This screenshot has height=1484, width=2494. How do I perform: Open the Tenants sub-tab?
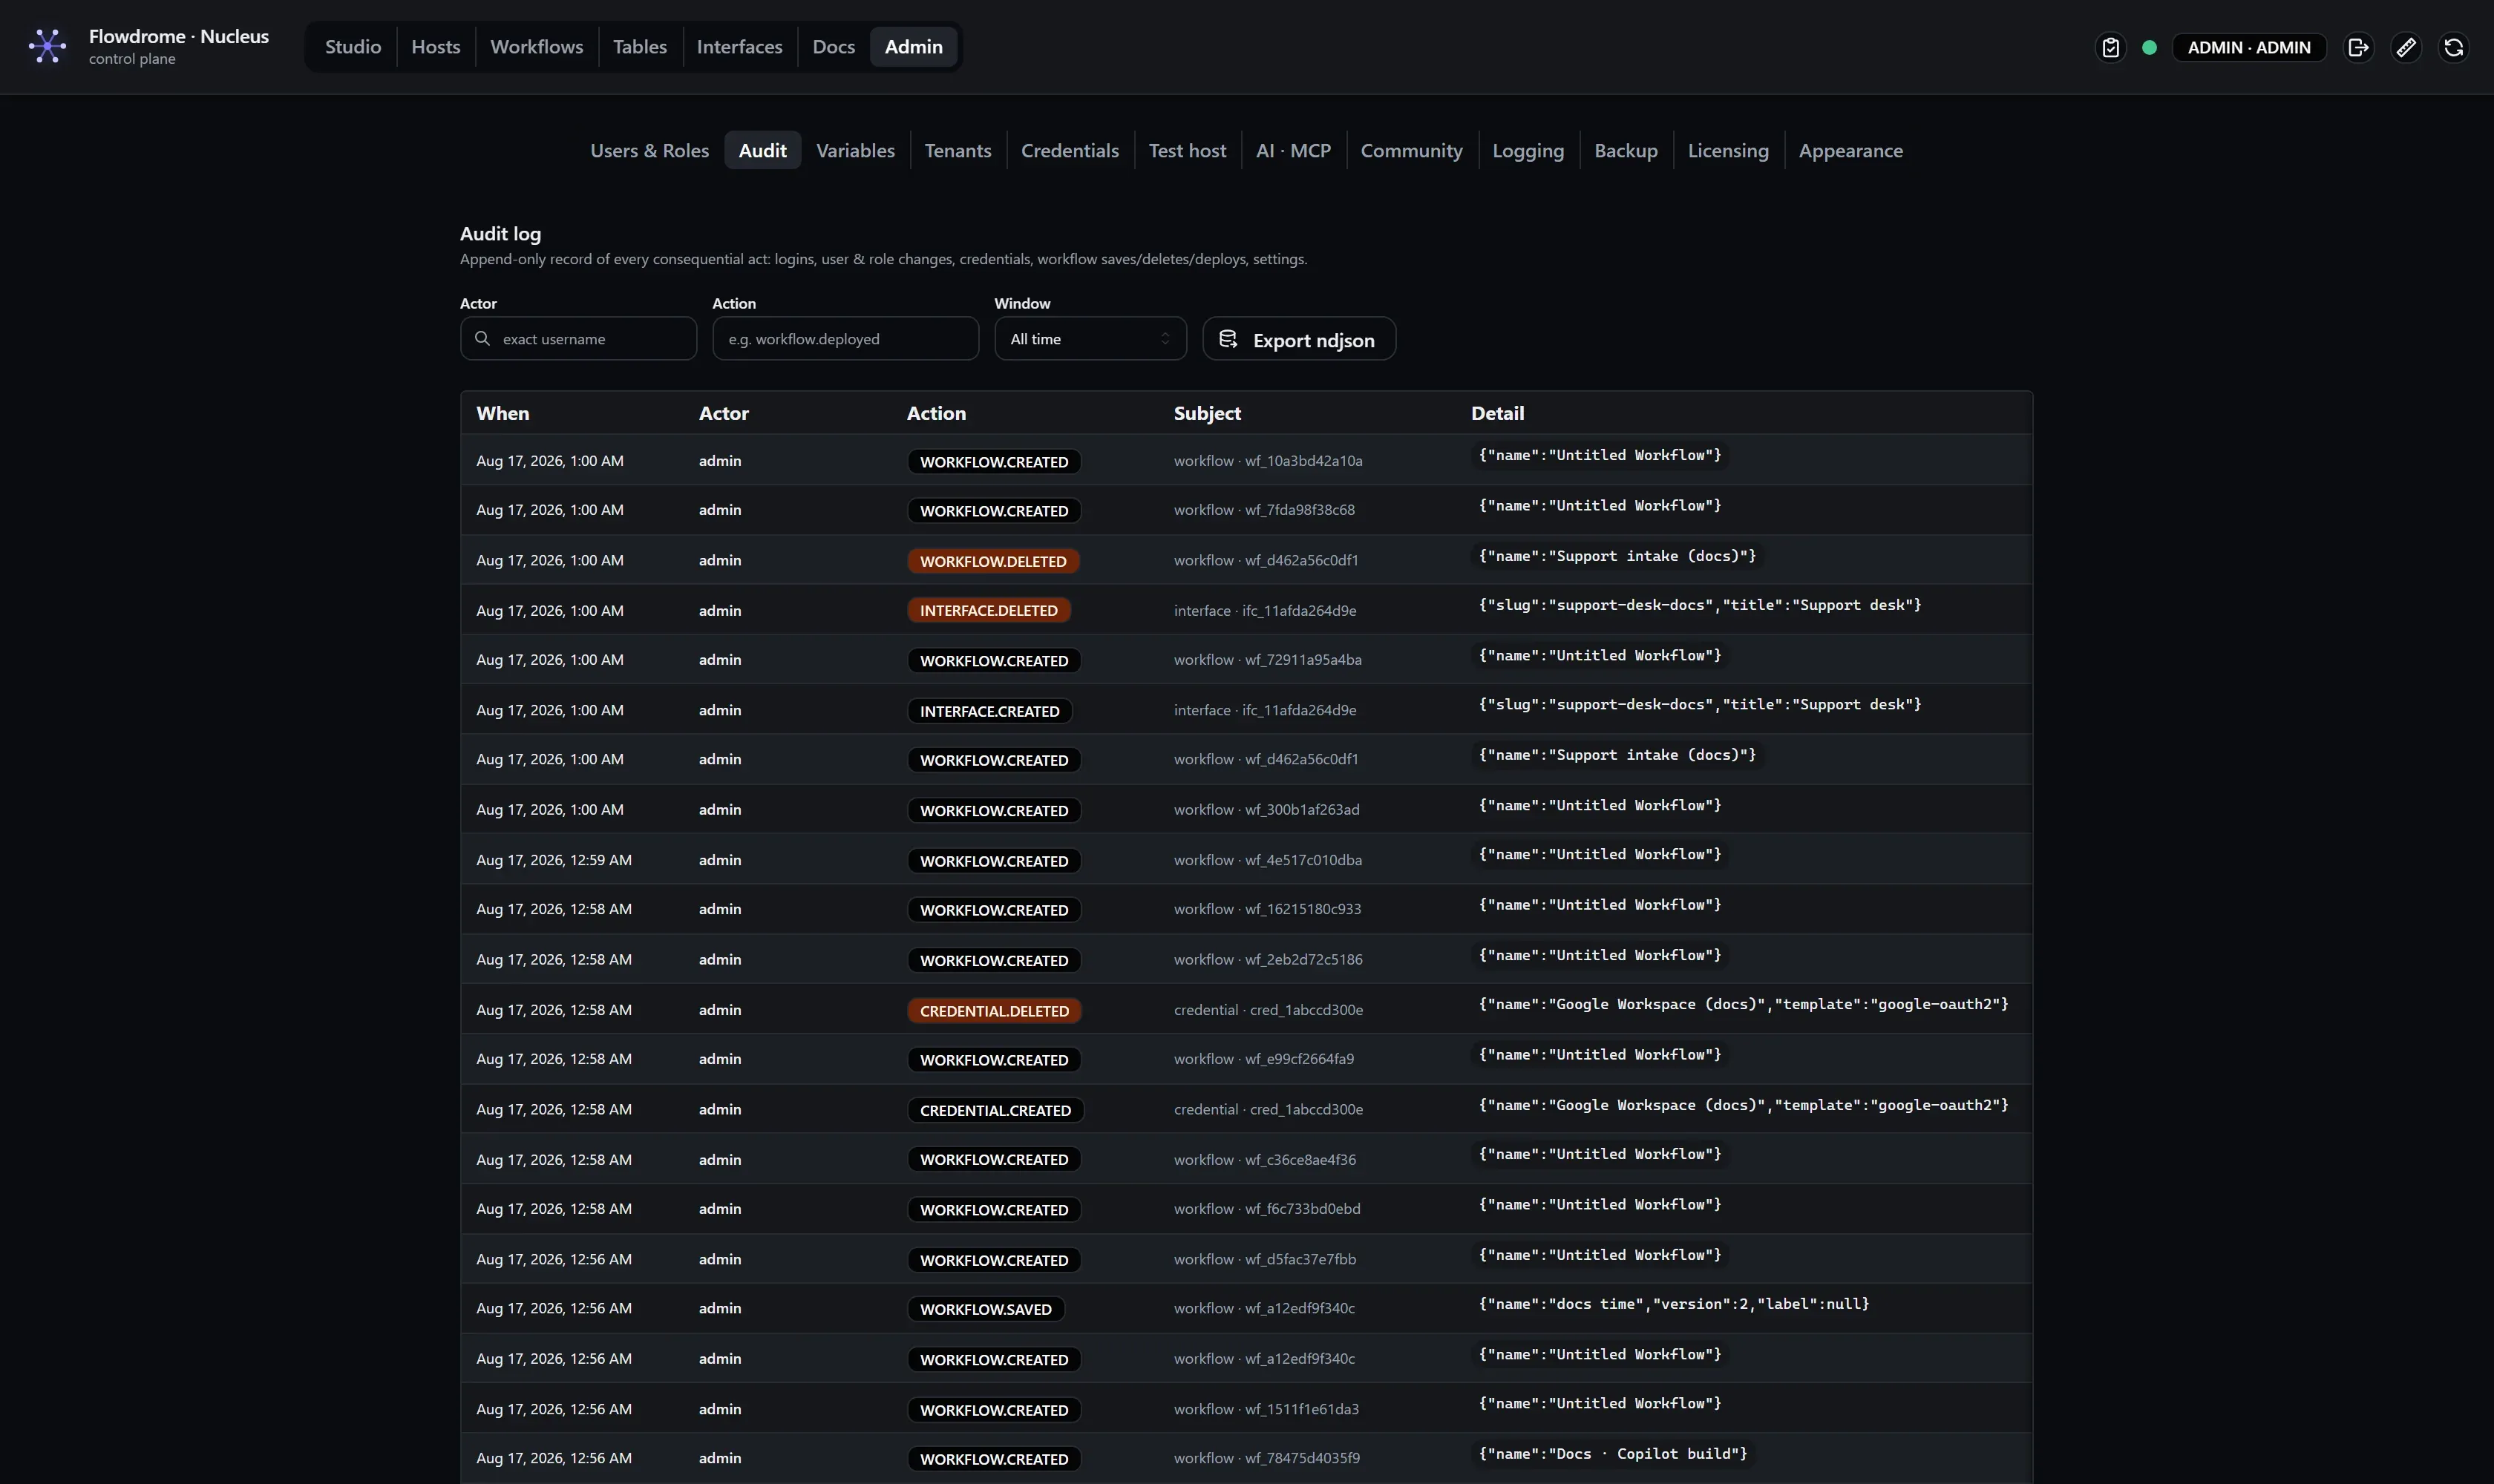[x=958, y=150]
